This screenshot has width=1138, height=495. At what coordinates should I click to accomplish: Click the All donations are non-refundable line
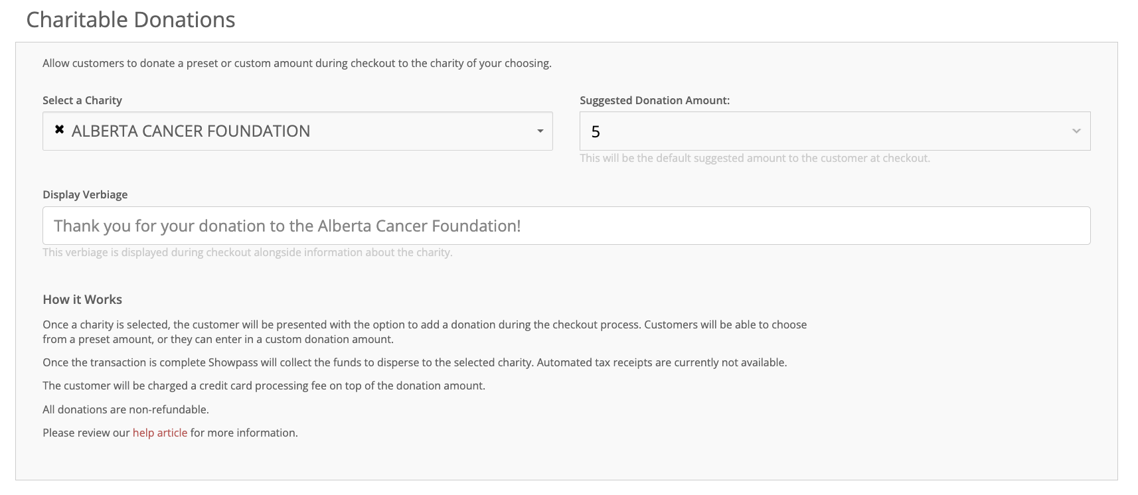pyautogui.click(x=125, y=409)
